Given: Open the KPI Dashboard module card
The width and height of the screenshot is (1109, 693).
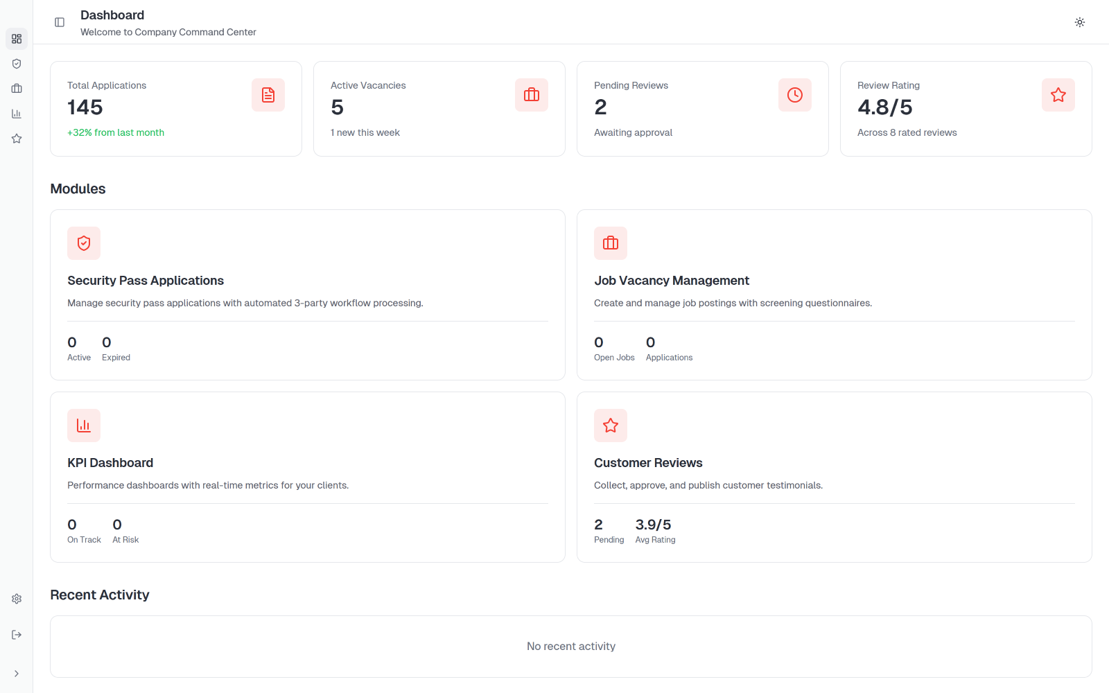Looking at the screenshot, I should click(307, 477).
